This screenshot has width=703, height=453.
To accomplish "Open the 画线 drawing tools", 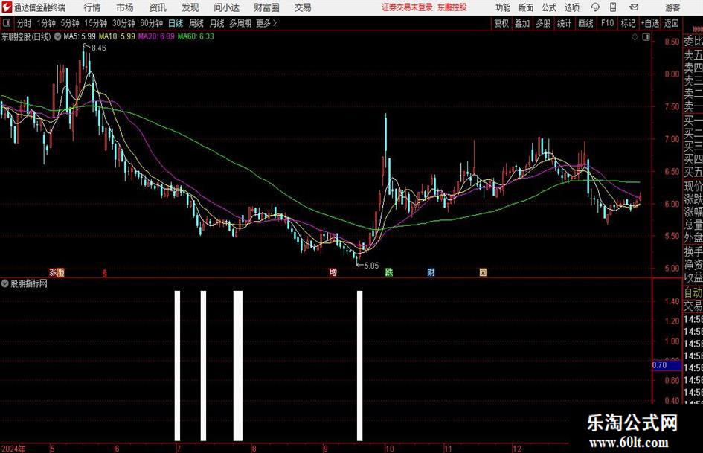I will tap(586, 23).
